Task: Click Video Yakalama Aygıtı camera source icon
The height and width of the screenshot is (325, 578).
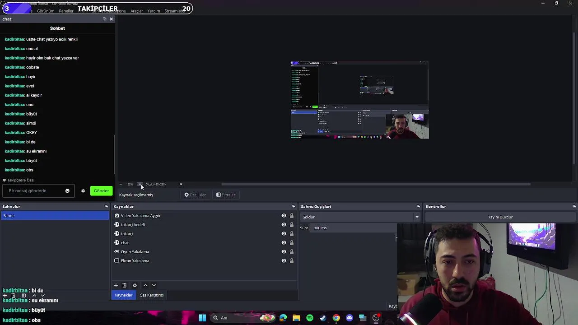Action: pos(117,216)
